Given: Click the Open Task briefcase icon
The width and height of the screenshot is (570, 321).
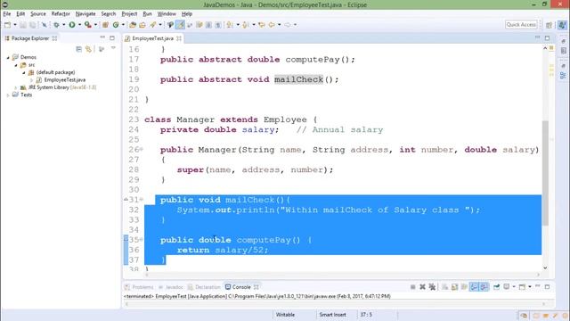Looking at the screenshot, I should [142, 25].
